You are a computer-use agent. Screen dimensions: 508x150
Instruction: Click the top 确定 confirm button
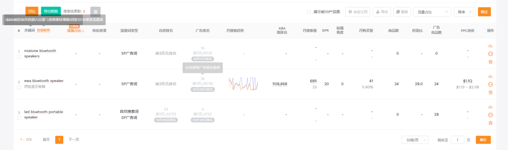(x=484, y=12)
